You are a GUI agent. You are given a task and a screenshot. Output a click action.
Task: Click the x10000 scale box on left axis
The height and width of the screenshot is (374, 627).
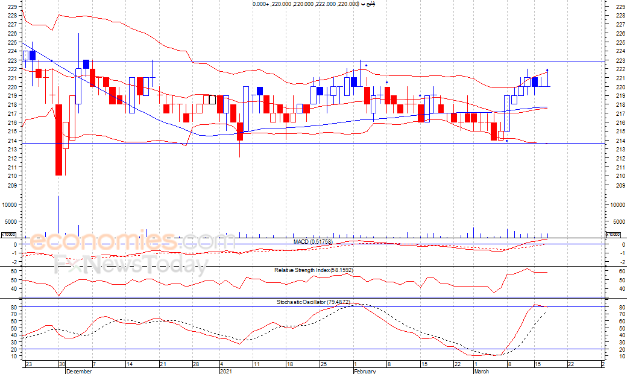coord(8,235)
